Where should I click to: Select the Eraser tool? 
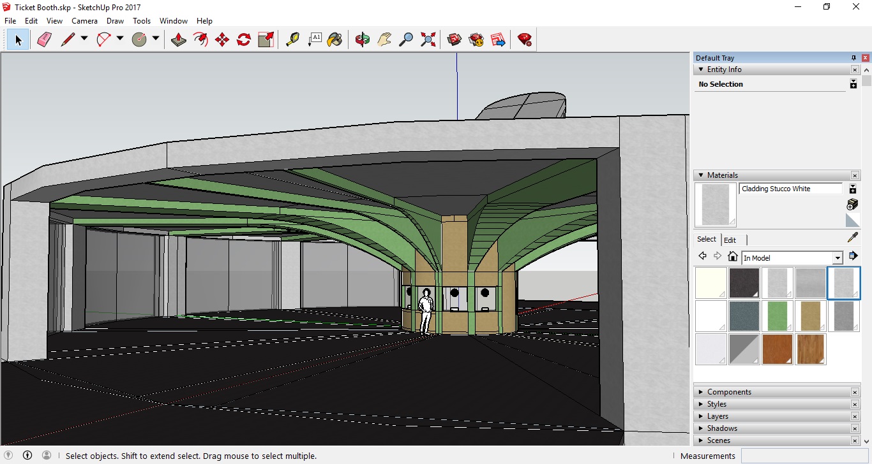[44, 40]
